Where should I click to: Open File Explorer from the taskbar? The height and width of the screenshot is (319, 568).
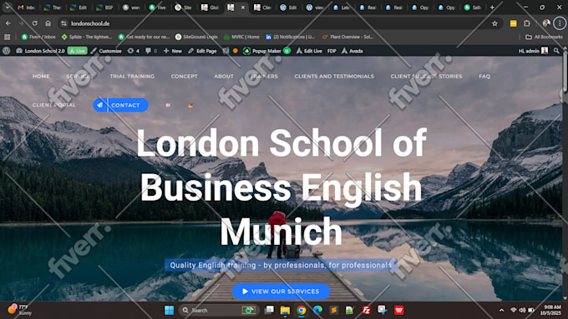(x=285, y=310)
